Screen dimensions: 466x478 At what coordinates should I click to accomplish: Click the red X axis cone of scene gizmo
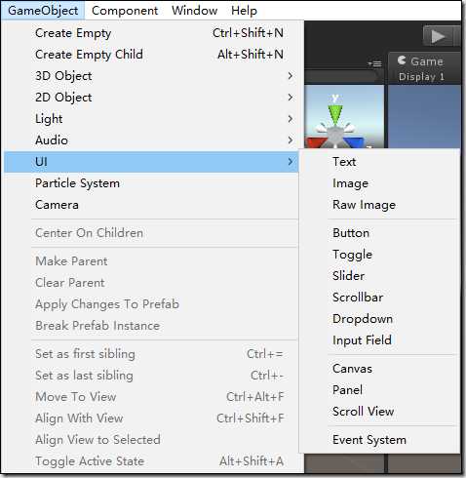tap(315, 142)
